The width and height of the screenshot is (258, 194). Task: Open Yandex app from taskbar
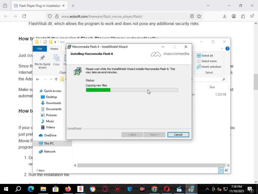tap(80, 189)
